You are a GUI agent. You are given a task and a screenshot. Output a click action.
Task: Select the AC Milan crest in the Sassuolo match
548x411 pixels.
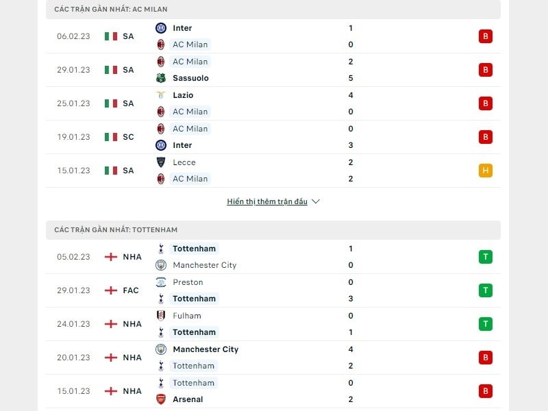160,62
